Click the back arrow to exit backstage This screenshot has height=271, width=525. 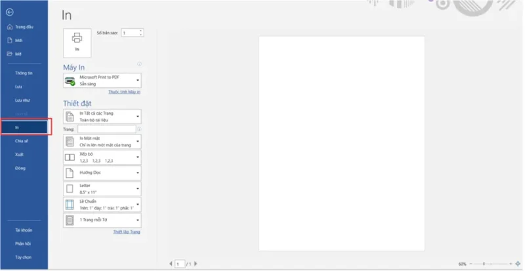pyautogui.click(x=9, y=12)
